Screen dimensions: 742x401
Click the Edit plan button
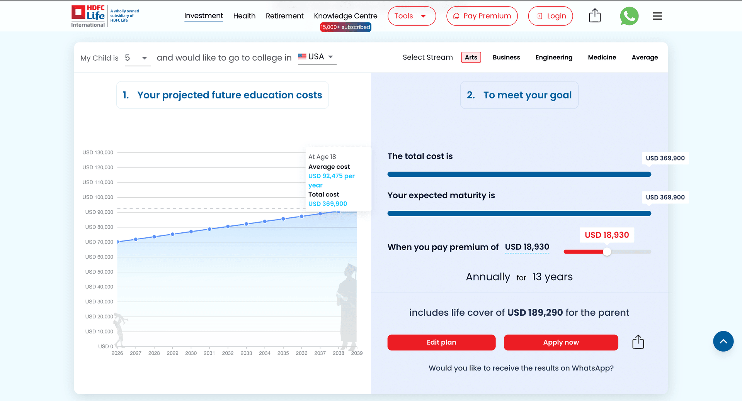point(441,342)
